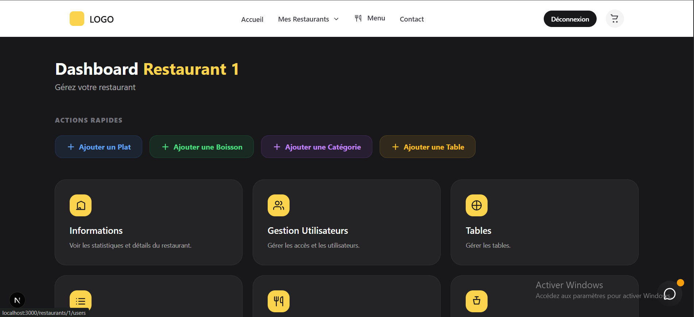Expand the Mes Restaurants dropdown
Viewport: 694px width, 317px height.
tap(308, 19)
